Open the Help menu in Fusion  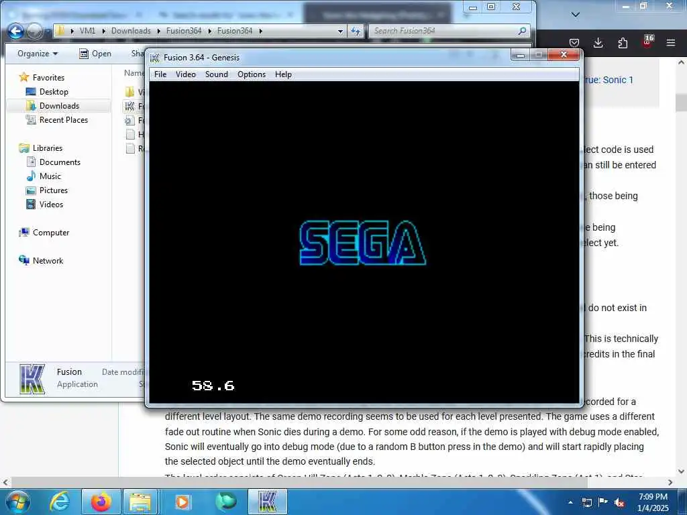[x=283, y=74]
